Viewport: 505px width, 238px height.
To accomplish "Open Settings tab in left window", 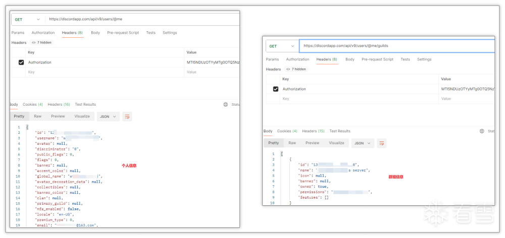I will tap(170, 33).
